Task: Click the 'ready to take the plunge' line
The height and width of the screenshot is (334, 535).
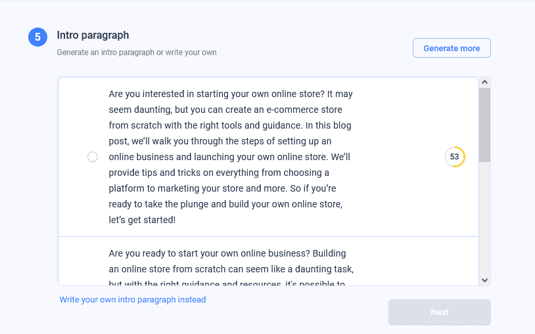Action: 225,204
